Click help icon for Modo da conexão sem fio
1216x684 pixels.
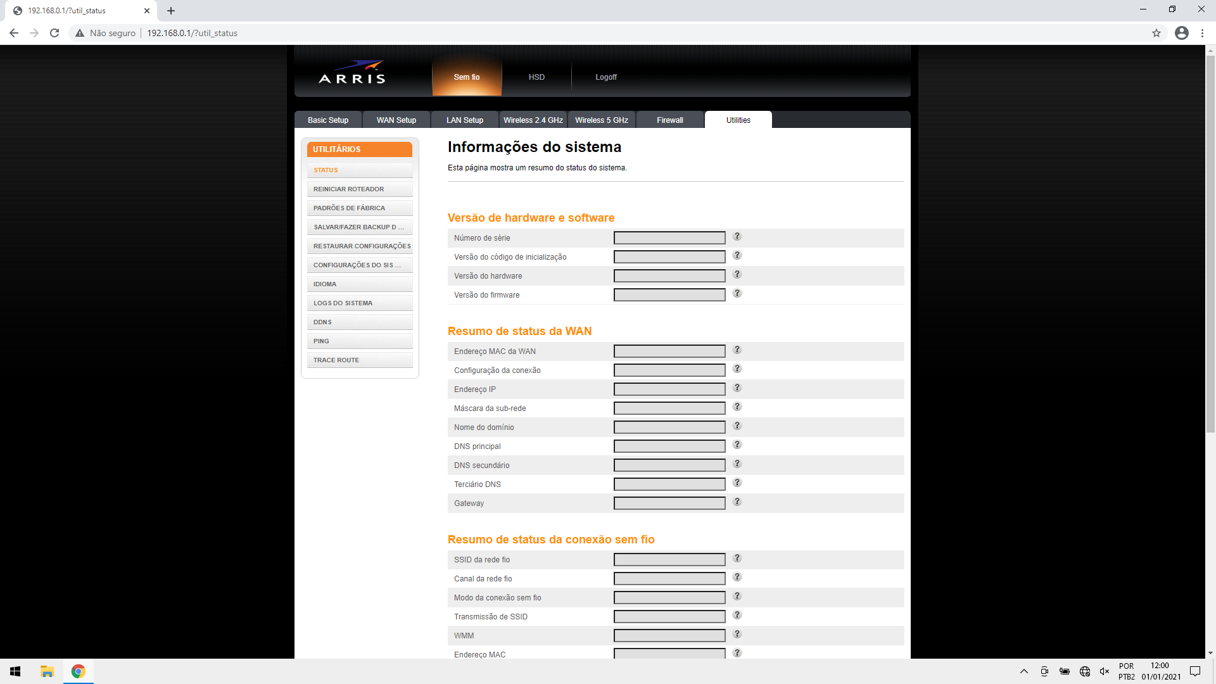pyautogui.click(x=737, y=596)
